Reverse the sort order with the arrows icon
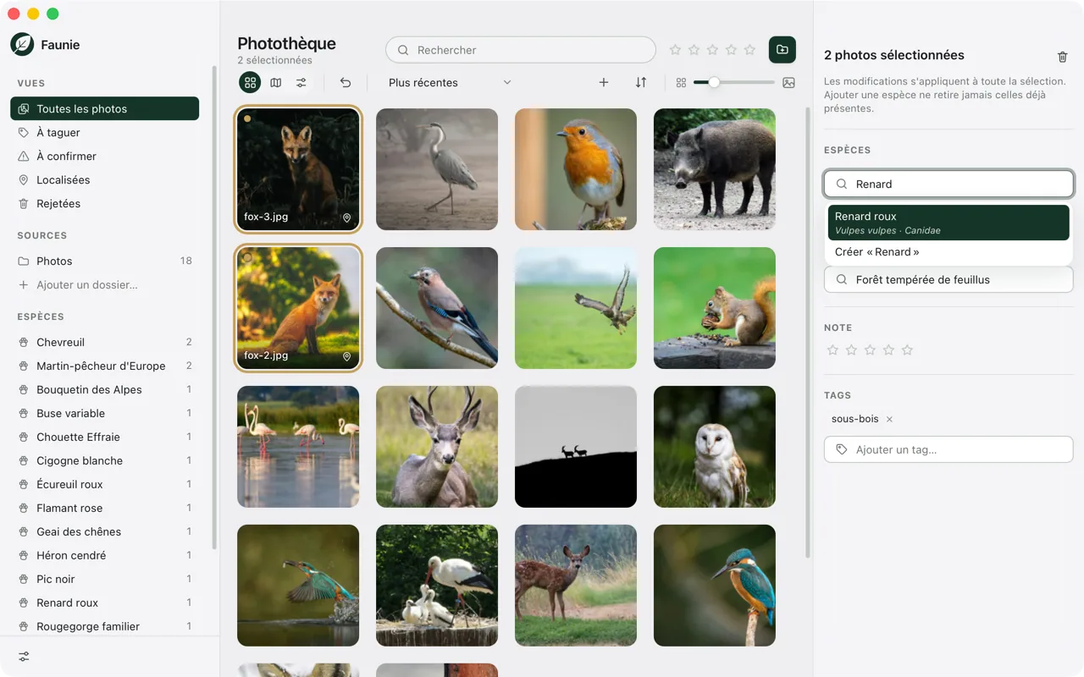The width and height of the screenshot is (1084, 677). point(641,82)
